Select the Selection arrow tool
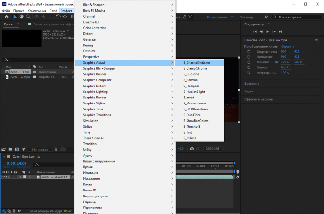Image resolution: width=324 pixels, height=214 pixels. pyautogui.click(x=15, y=17)
